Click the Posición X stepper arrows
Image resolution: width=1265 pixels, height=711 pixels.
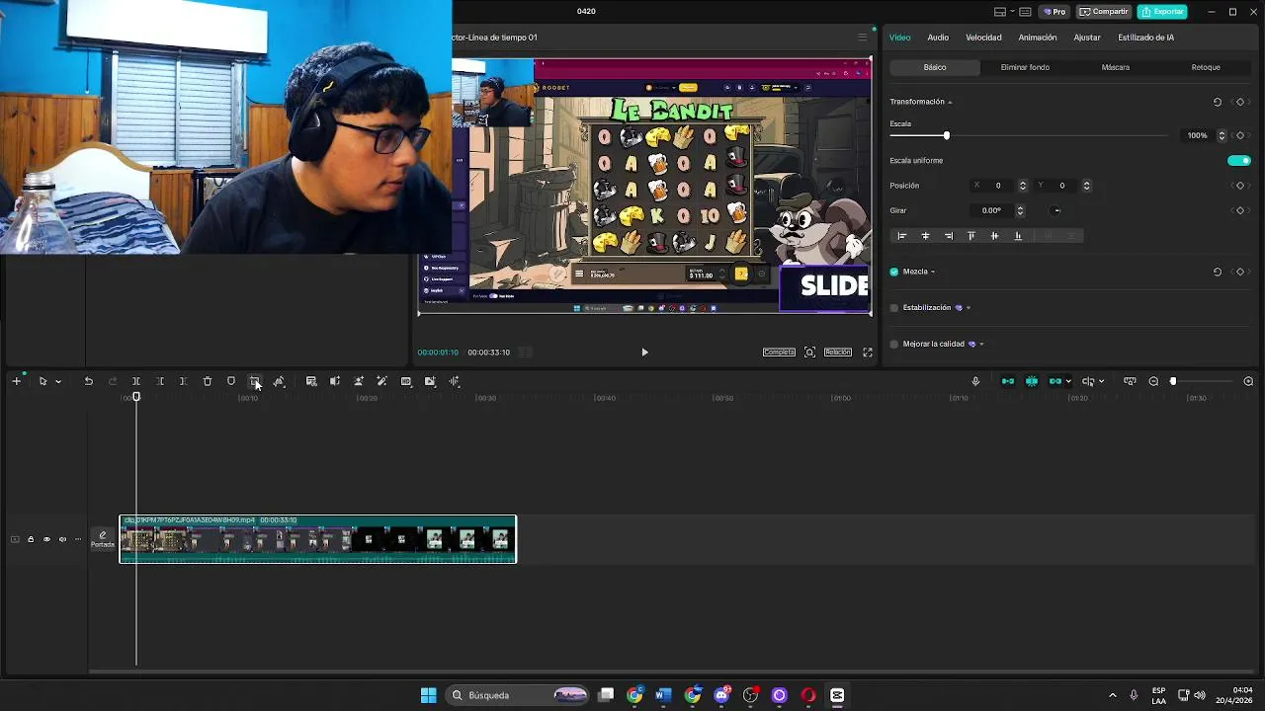(x=1023, y=186)
